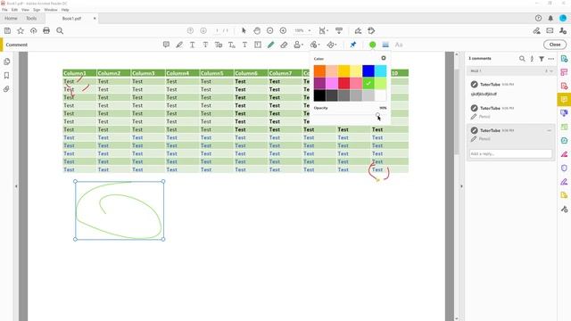Open shield Protect tool in right pane
571x321 pixels.
coord(564,168)
